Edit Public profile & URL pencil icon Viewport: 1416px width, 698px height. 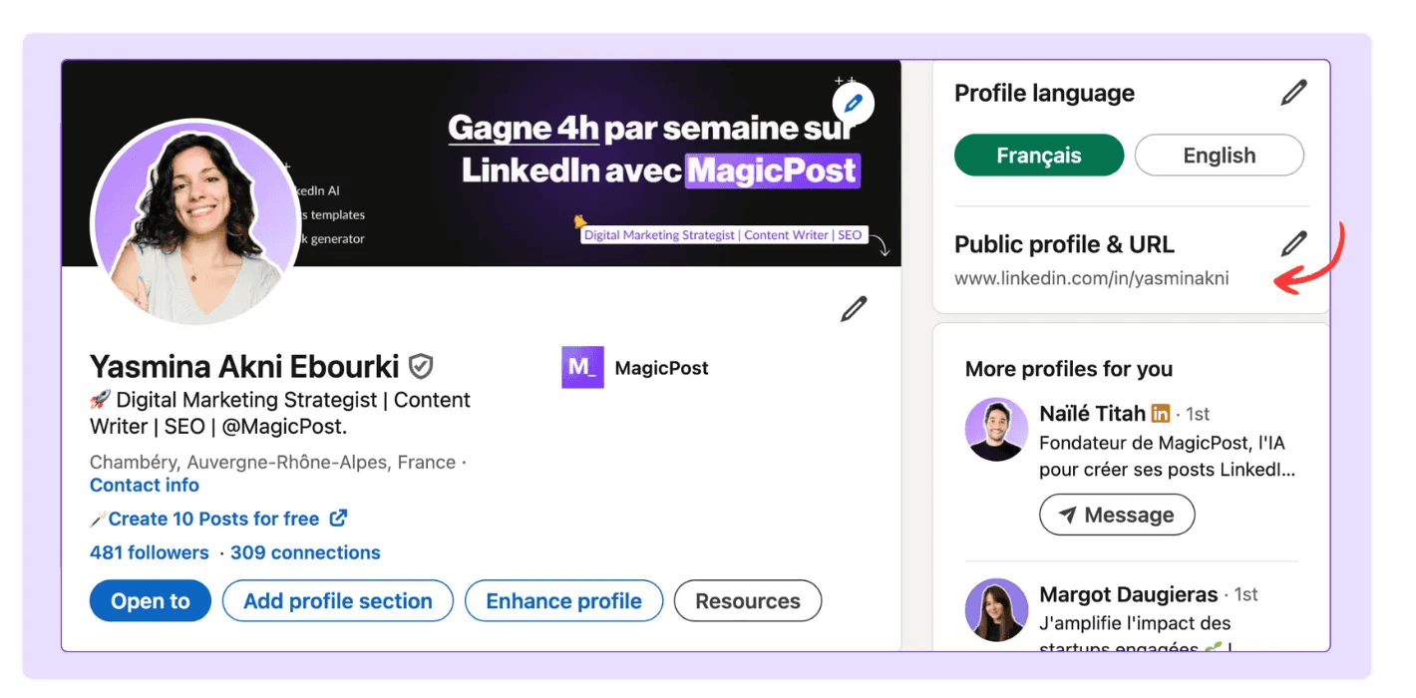click(1293, 243)
